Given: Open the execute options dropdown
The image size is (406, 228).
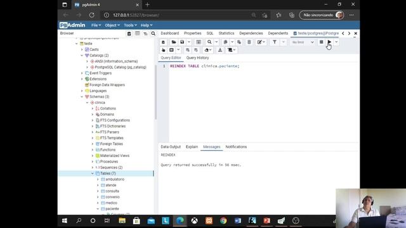Looking at the screenshot, I should coord(336,42).
